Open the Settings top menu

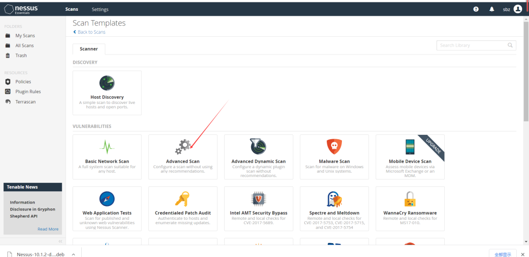[100, 9]
